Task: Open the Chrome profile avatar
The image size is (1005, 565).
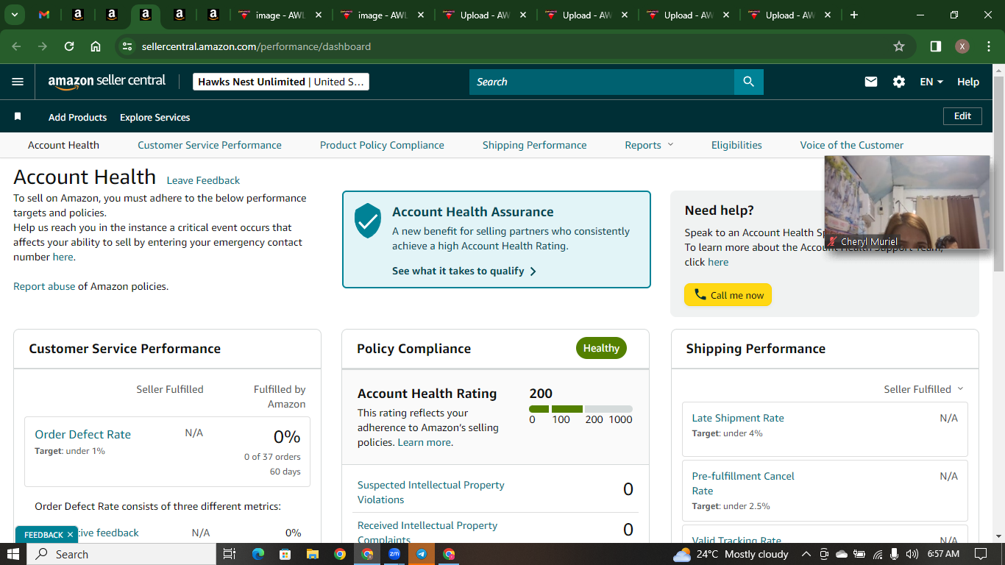Action: pos(962,46)
